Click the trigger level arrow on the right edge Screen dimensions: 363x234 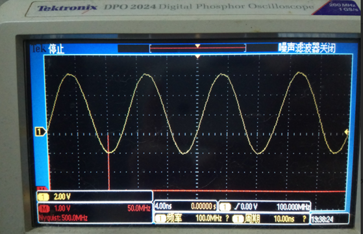pyautogui.click(x=347, y=132)
